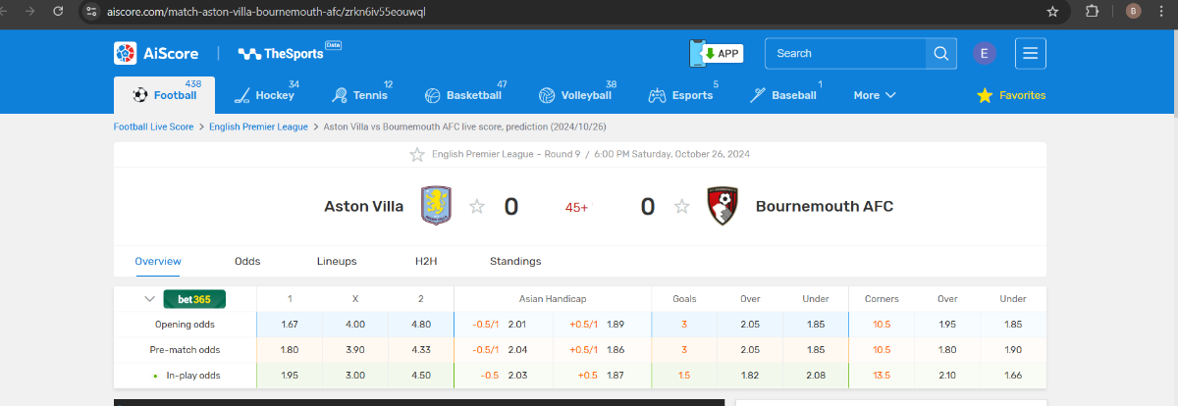Click the AiScore logo icon
Screen dimensions: 1178x406
pos(125,53)
